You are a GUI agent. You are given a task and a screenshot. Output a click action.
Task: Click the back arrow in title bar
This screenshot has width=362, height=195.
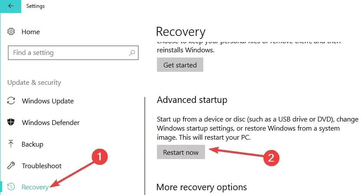click(11, 6)
